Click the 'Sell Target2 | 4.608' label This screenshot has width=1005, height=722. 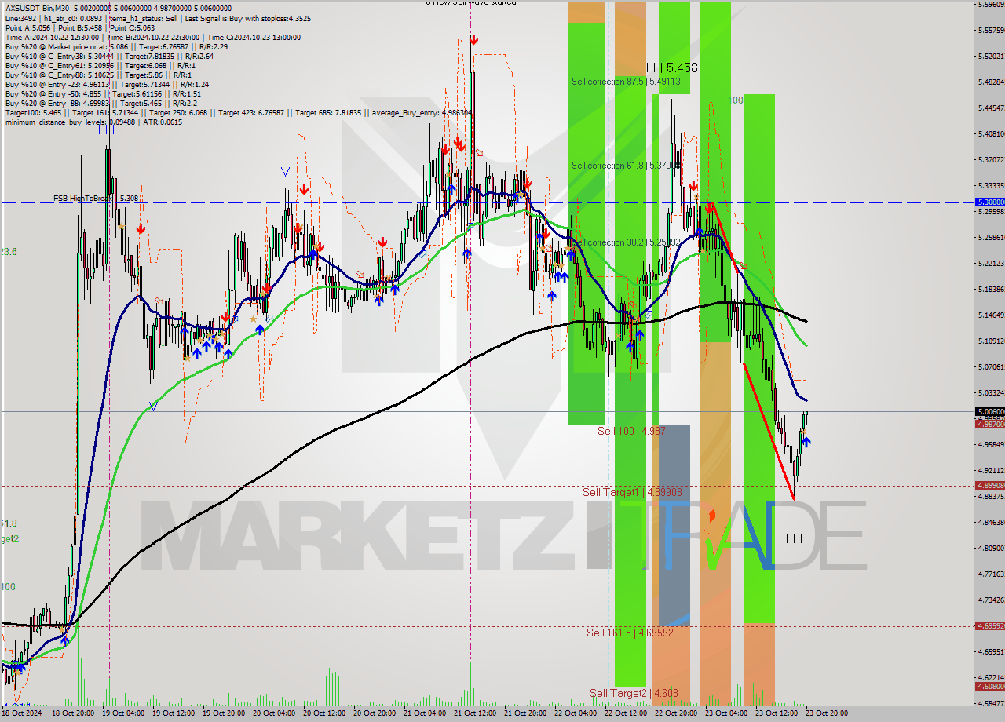click(x=634, y=693)
